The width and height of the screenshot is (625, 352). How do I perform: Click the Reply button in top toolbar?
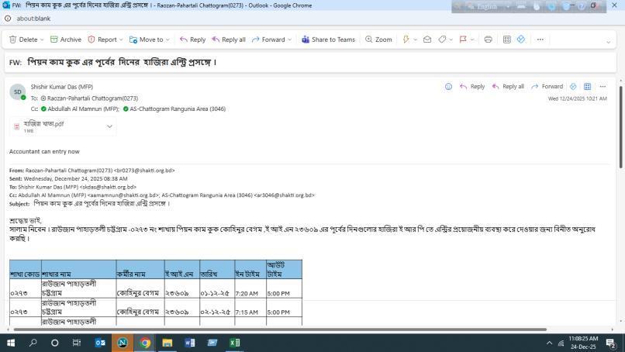coord(192,40)
